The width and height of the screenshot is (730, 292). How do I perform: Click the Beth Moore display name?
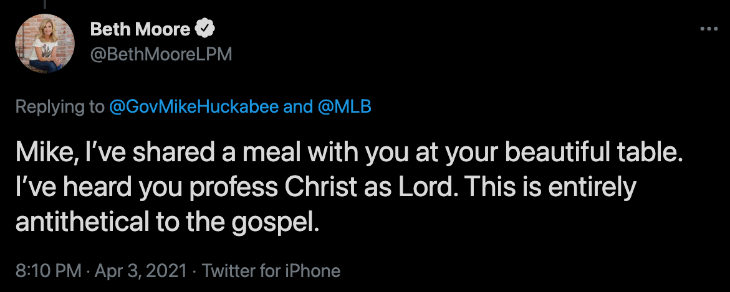140,29
